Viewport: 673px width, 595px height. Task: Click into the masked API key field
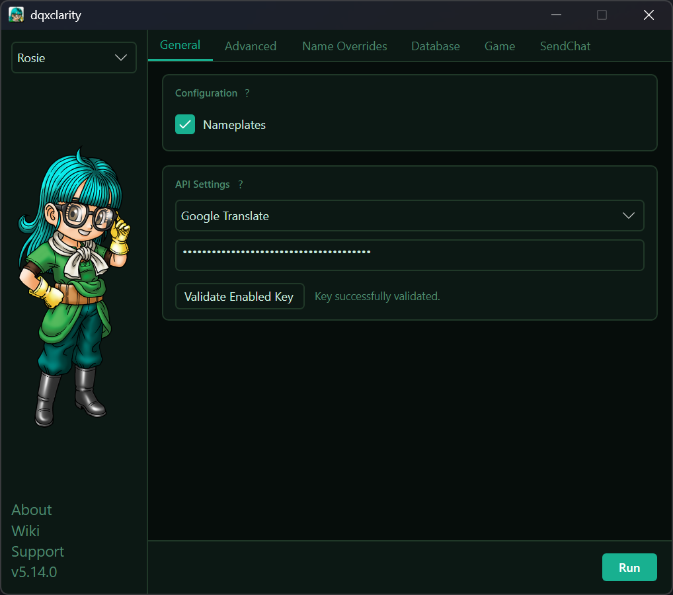click(409, 255)
